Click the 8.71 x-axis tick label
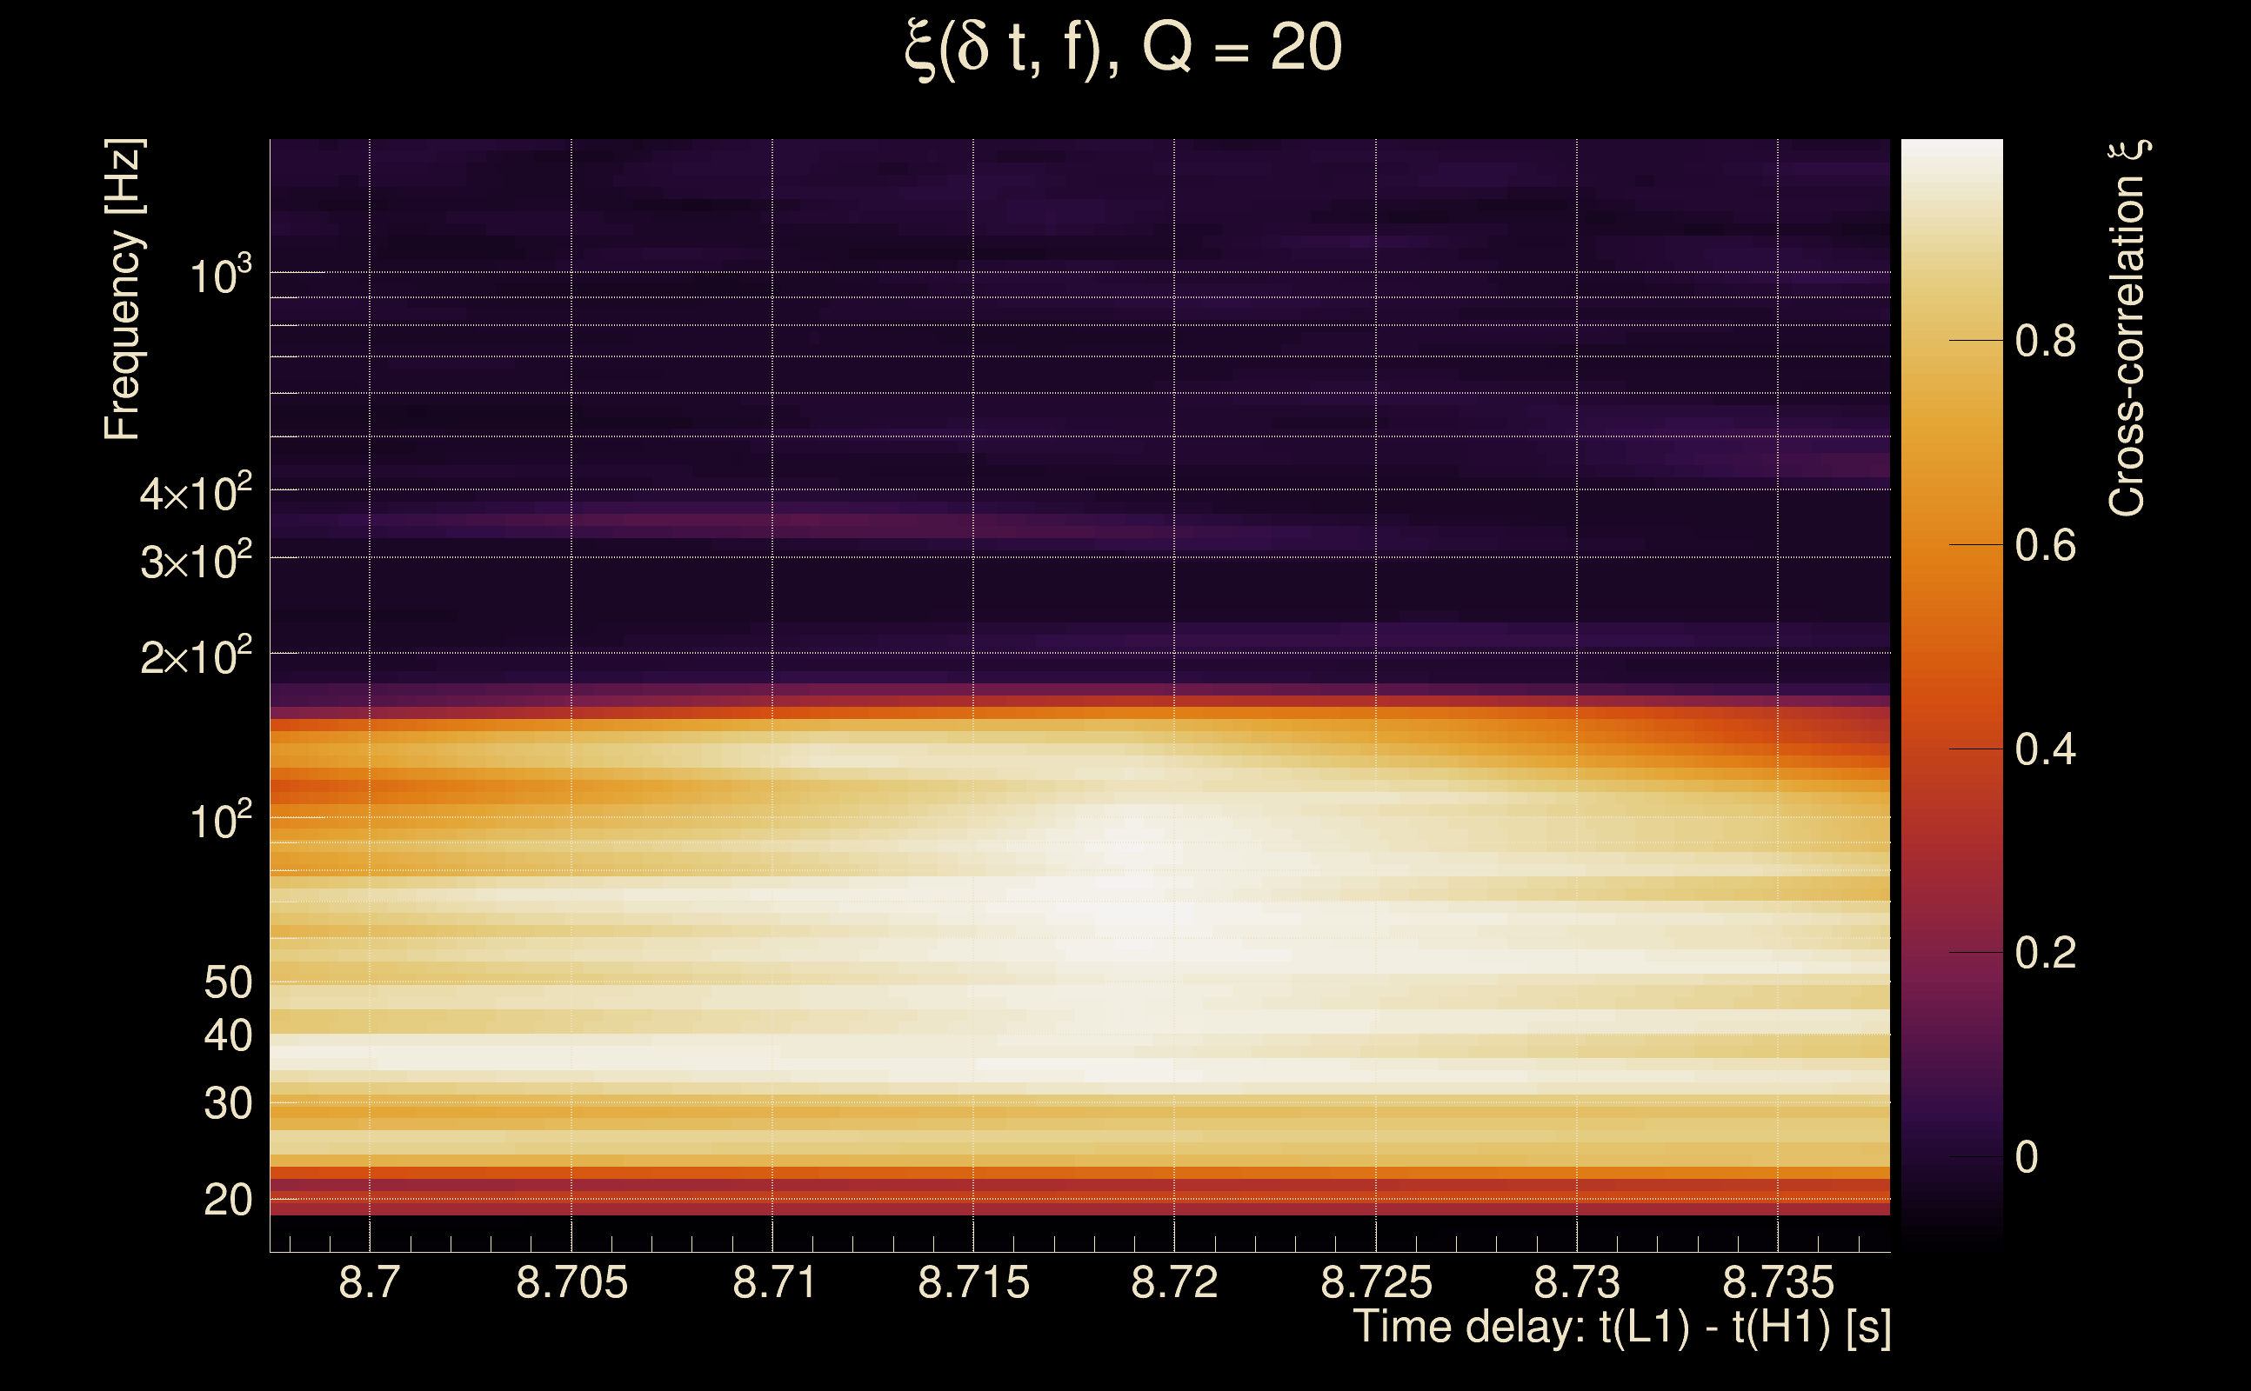 point(773,1282)
